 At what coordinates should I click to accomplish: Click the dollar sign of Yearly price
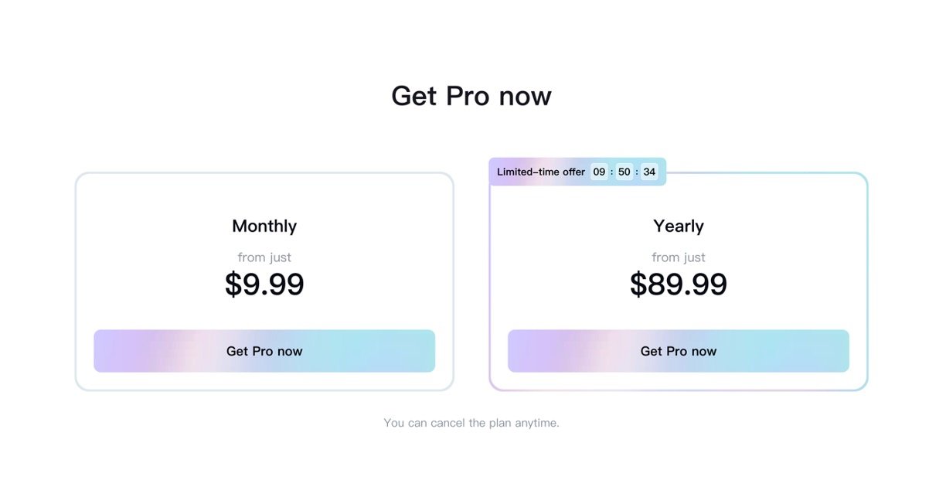point(638,284)
